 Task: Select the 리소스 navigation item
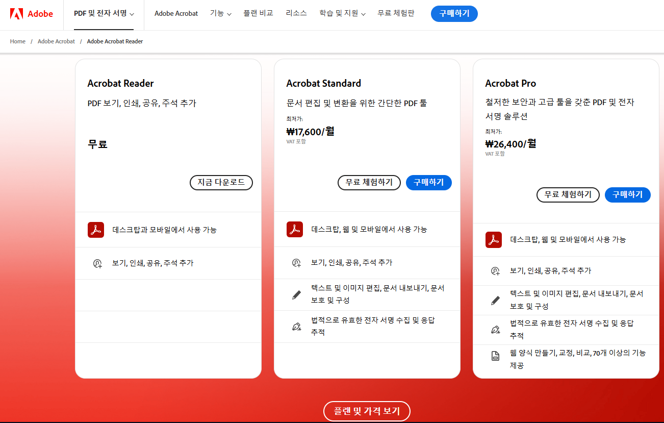tap(296, 14)
